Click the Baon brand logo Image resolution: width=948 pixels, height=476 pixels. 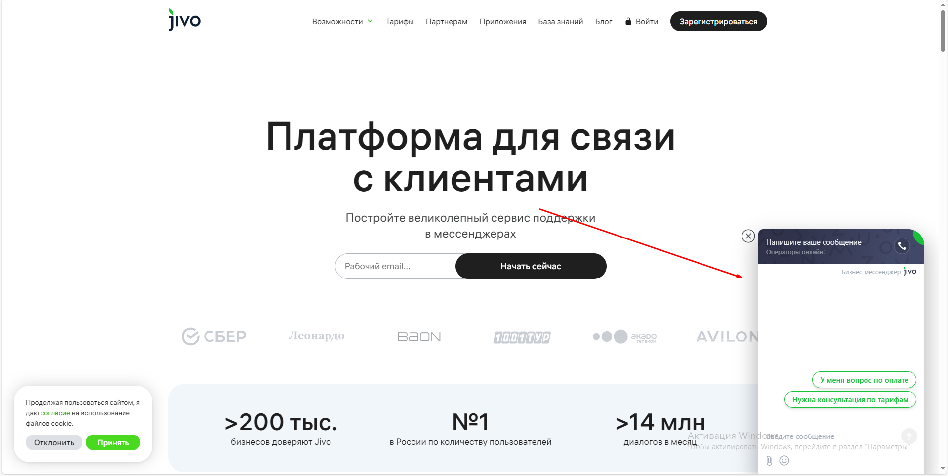point(419,337)
